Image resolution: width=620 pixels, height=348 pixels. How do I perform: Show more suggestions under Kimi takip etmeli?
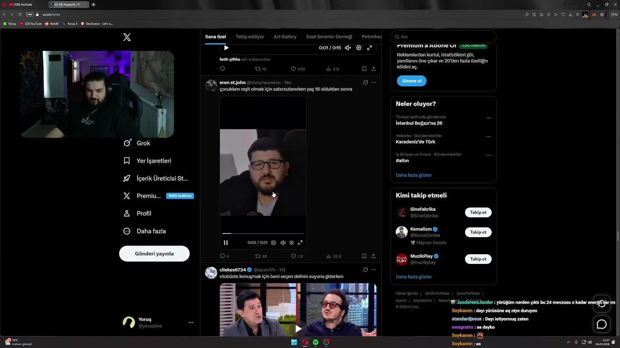tap(414, 277)
